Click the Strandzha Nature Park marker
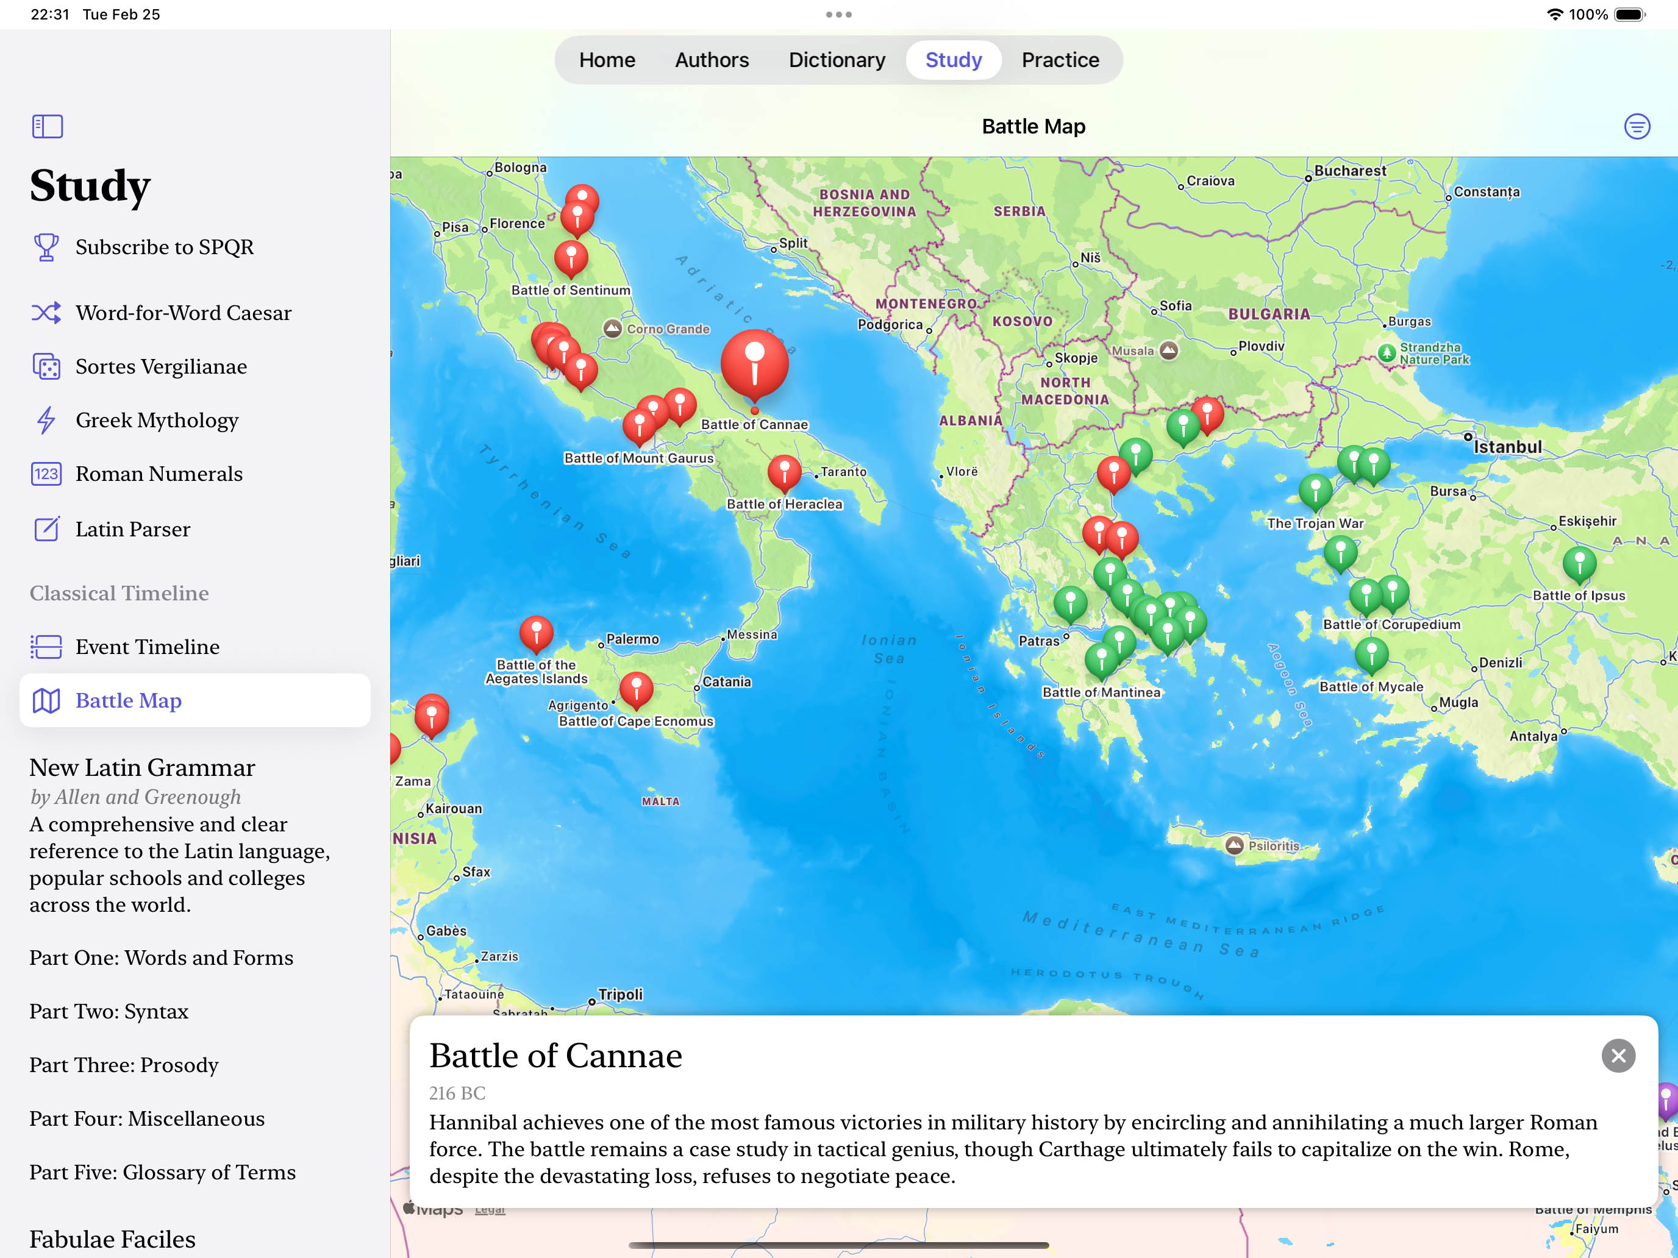Image resolution: width=1678 pixels, height=1258 pixels. (1387, 353)
